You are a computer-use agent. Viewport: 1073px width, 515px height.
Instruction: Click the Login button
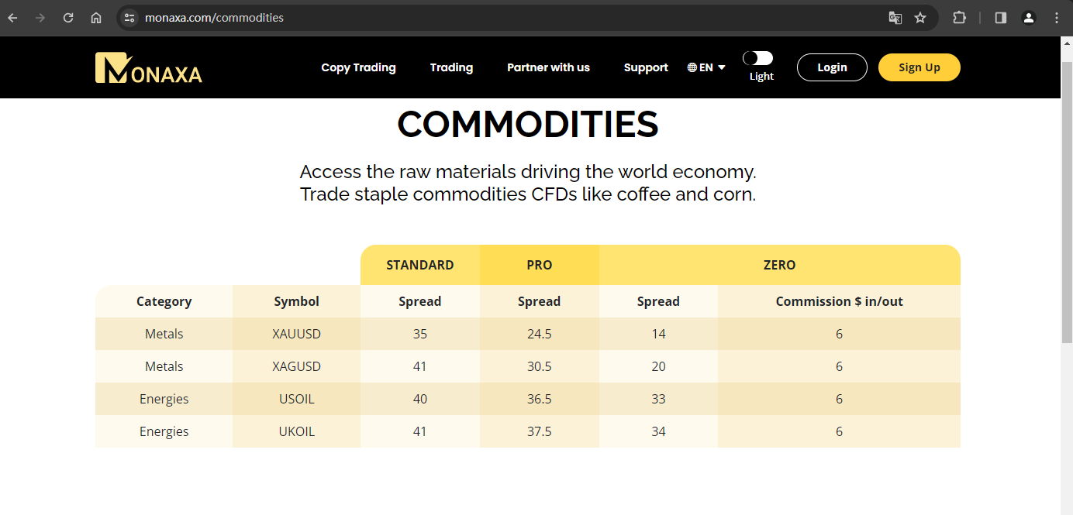click(x=832, y=67)
